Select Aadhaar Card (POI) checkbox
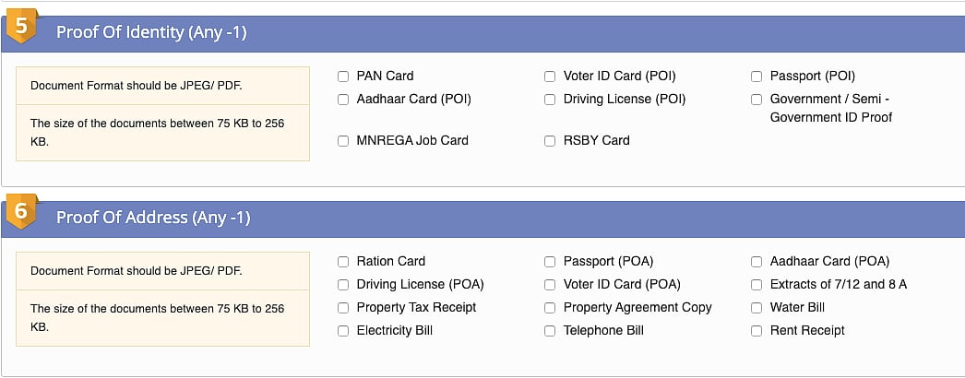 [x=343, y=100]
